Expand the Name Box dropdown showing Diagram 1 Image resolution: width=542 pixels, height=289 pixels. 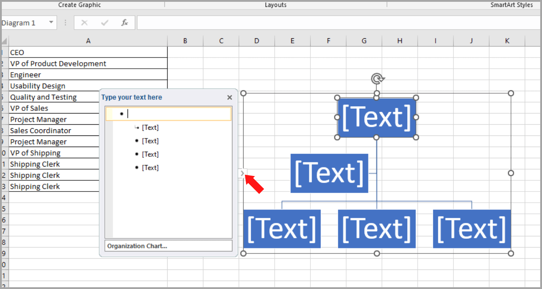pos(51,22)
